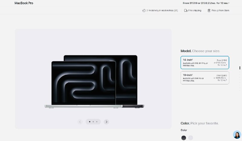The width and height of the screenshot is (242, 141).
Task: Jump to third gallery dot
Action: (97, 122)
